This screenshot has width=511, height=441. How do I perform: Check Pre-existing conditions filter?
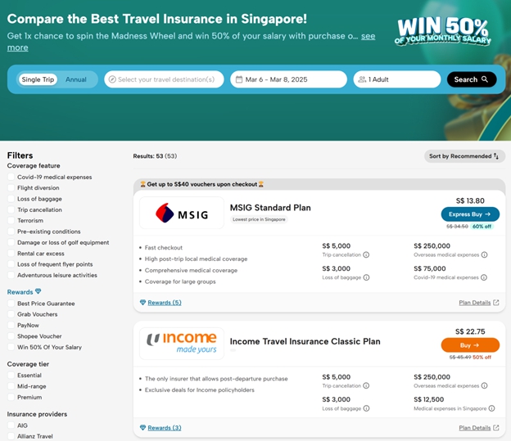(11, 232)
